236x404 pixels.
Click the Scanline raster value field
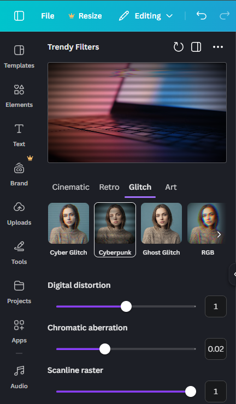coord(216,391)
